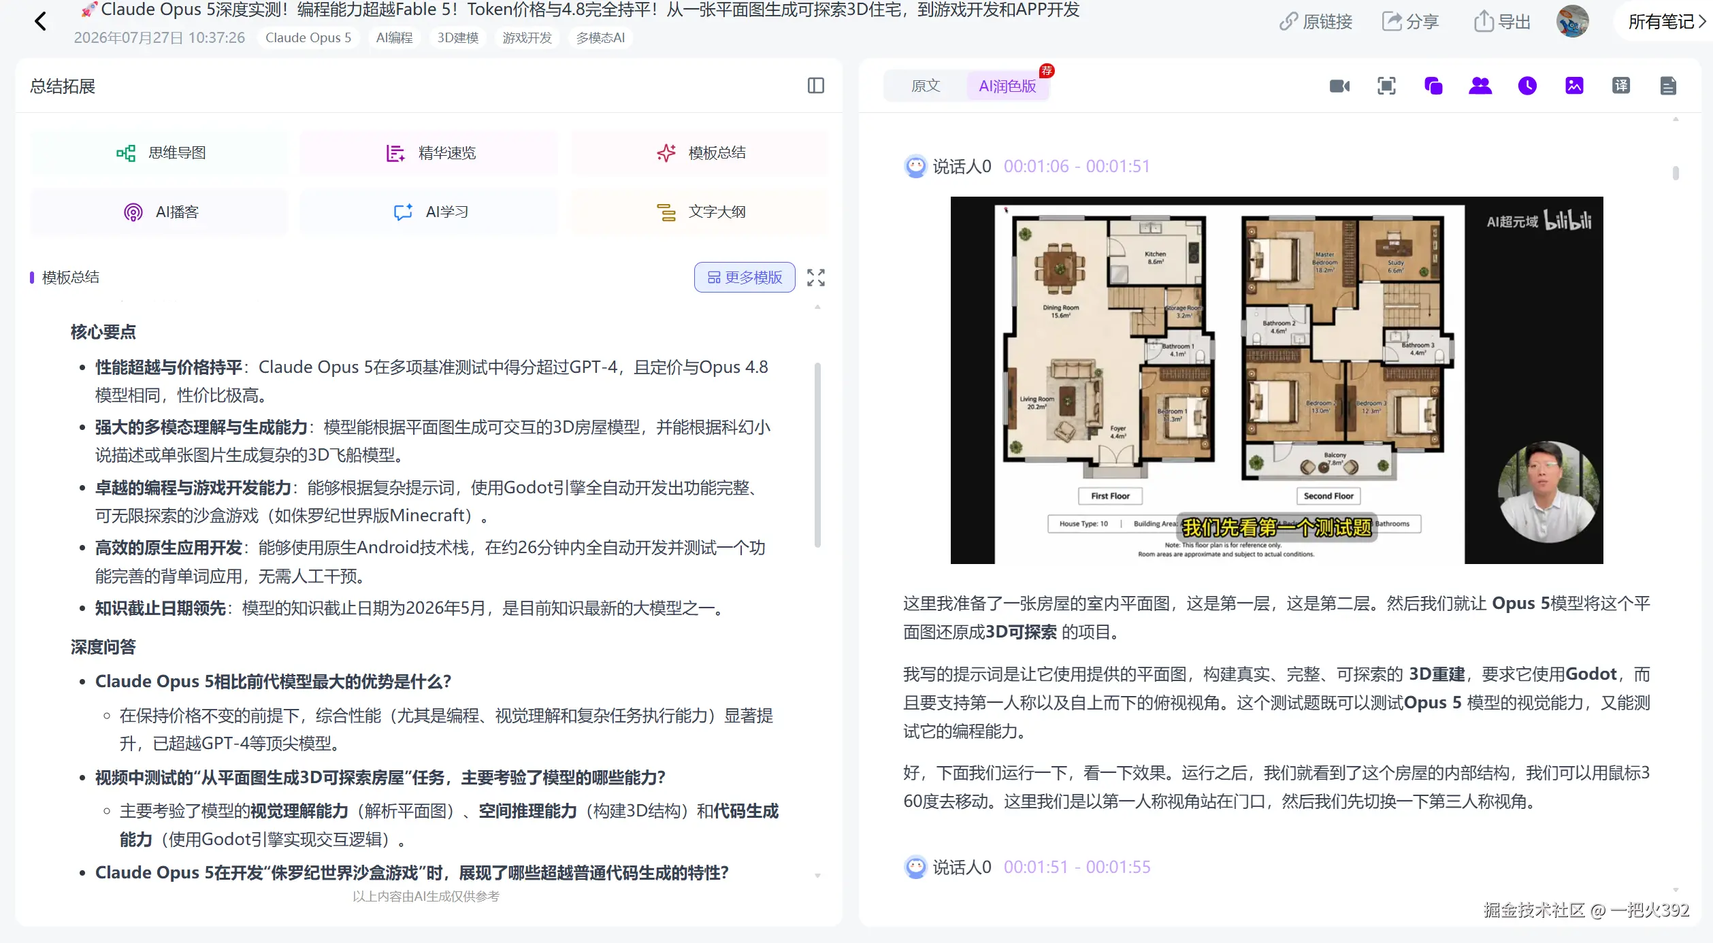Click the document notes icon

tap(1668, 86)
